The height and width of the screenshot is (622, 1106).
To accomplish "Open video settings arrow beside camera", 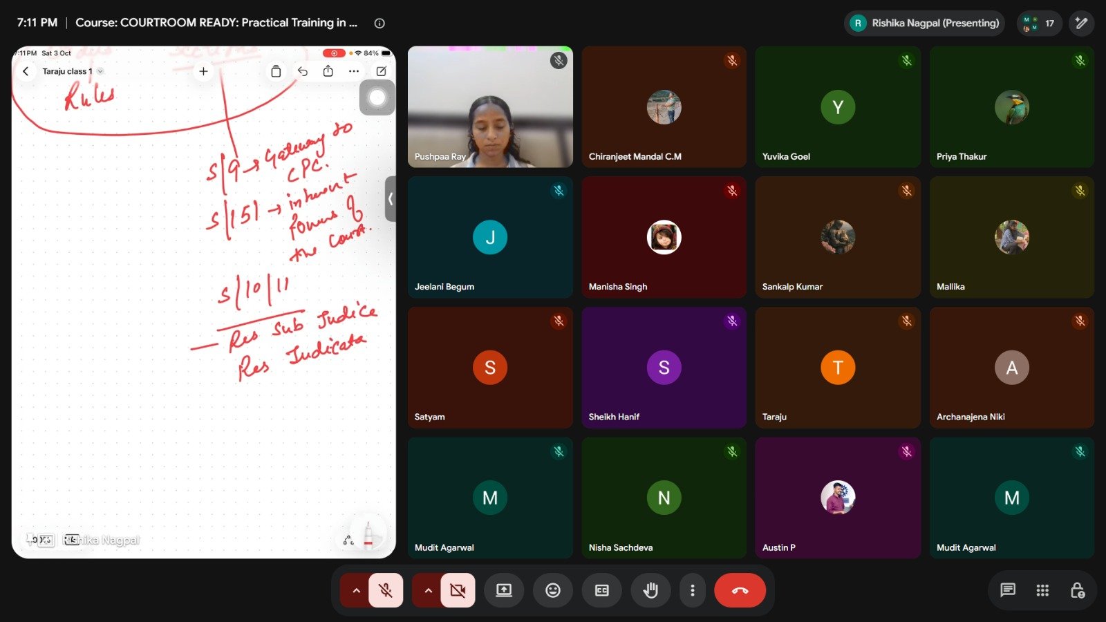I will 428,590.
